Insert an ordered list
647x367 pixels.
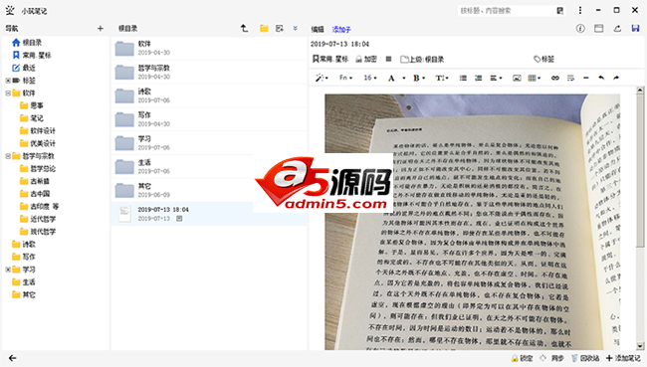click(478, 78)
